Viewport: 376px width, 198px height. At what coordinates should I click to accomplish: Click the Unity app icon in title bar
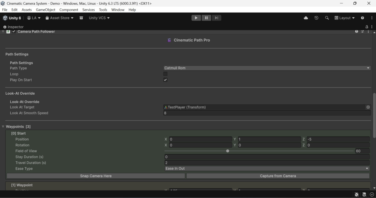tap(3, 3)
